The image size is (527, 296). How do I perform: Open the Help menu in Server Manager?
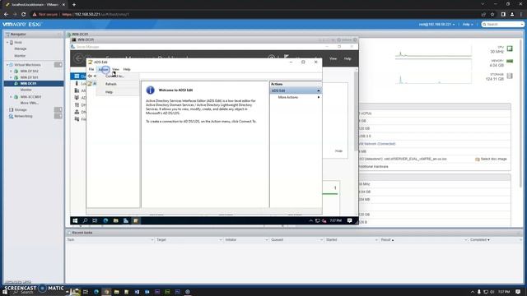(x=347, y=58)
